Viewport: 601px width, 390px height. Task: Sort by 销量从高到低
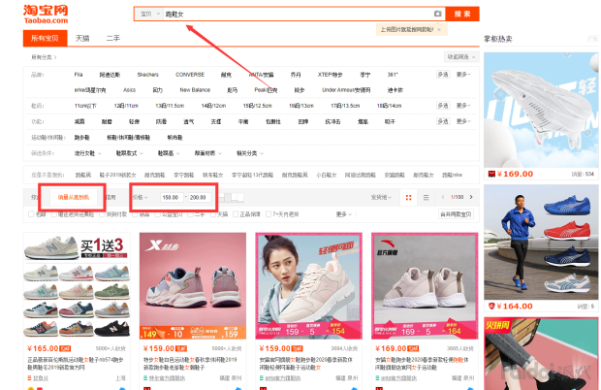(x=74, y=197)
